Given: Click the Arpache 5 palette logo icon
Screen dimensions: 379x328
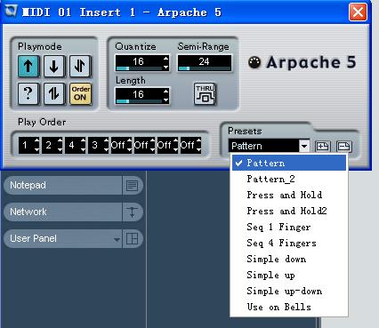Looking at the screenshot, I should tap(254, 62).
